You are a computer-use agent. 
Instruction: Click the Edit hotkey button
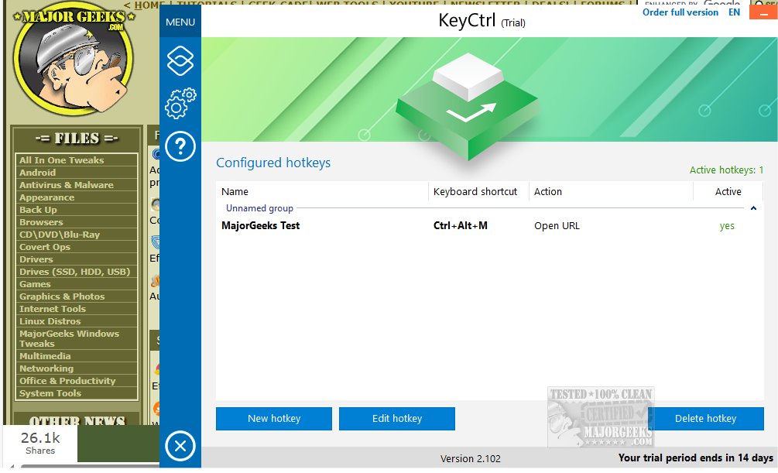coord(397,418)
